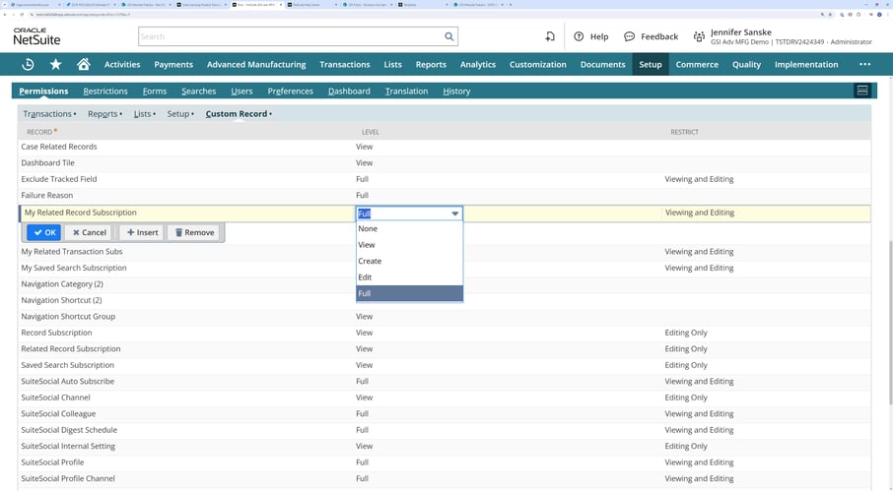Open the Customization menu
The width and height of the screenshot is (893, 491).
(537, 65)
